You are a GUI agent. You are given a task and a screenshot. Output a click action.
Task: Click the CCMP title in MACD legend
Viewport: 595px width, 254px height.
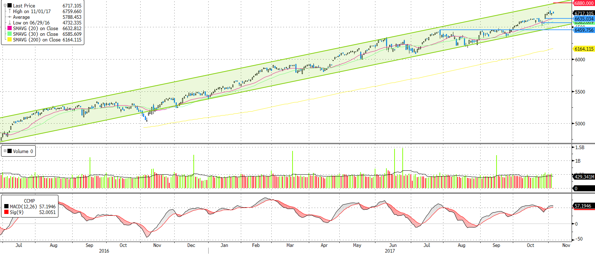[x=29, y=201]
